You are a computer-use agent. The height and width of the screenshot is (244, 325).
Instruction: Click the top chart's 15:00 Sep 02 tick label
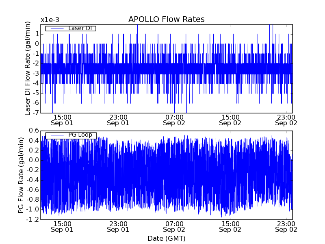(x=230, y=120)
